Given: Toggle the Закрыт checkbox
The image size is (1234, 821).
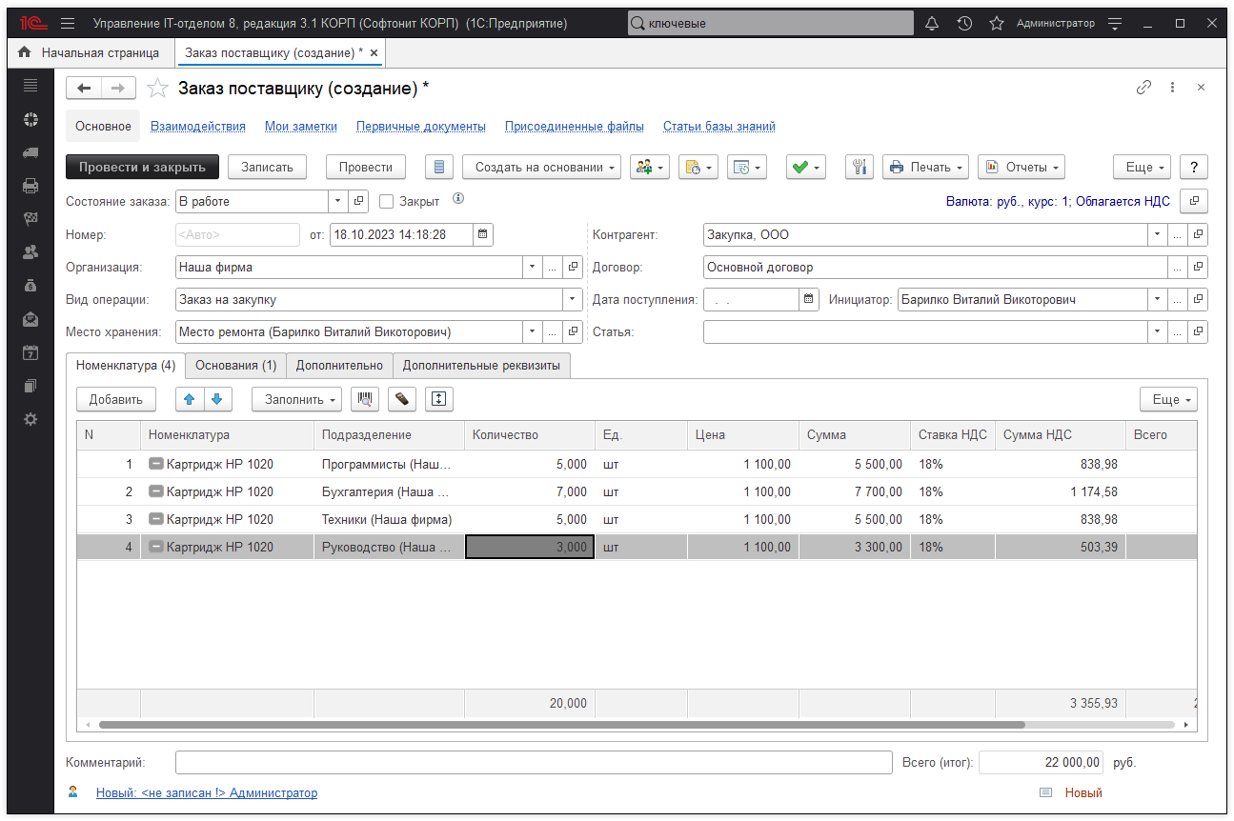Looking at the screenshot, I should [x=387, y=201].
